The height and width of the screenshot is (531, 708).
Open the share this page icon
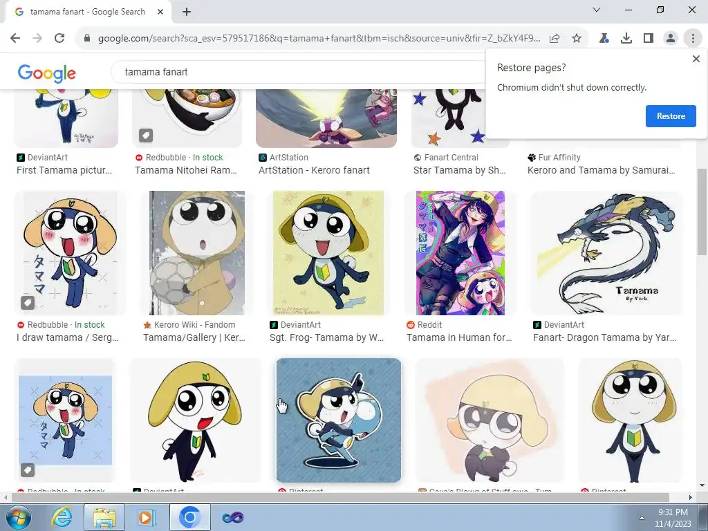555,39
